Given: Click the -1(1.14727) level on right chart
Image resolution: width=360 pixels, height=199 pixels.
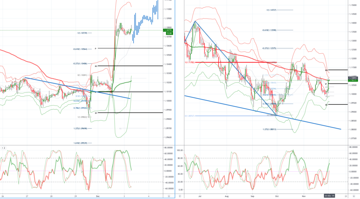Looking at the screenshot, I should [x=271, y=10].
